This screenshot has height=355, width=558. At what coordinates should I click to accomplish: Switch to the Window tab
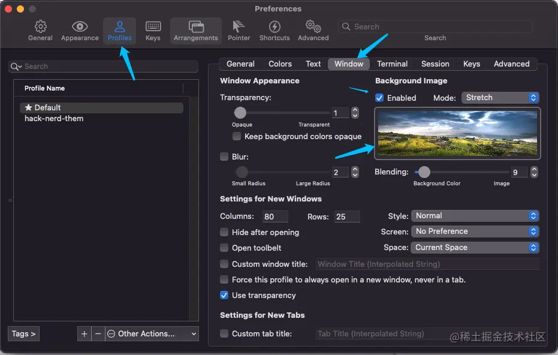(349, 64)
